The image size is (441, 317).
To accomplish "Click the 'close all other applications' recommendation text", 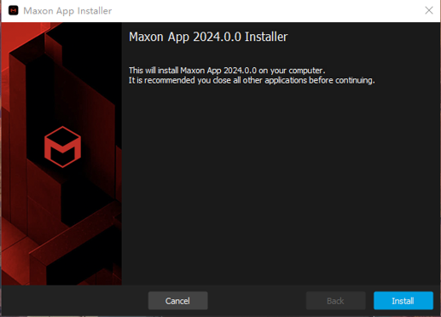I will pos(252,80).
